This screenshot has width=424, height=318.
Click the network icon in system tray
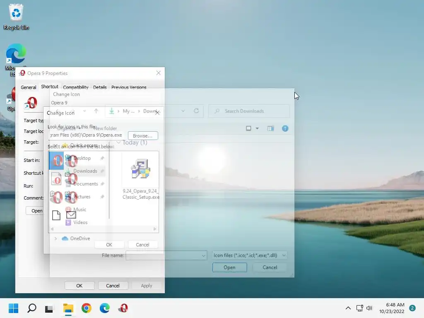coord(359,308)
